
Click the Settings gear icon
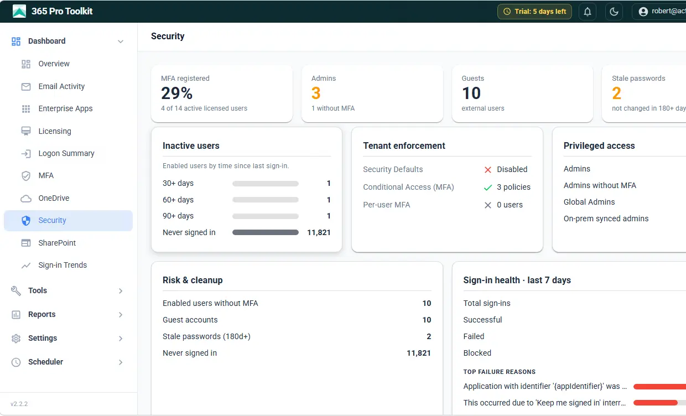click(x=16, y=339)
